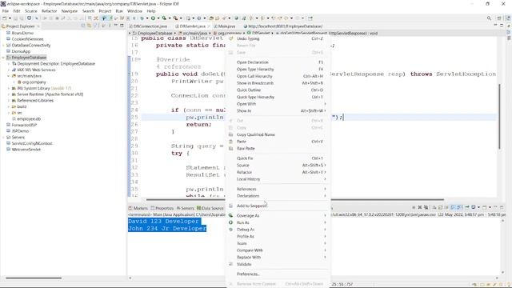Open the Open Console dropdown arrow
The image size is (512, 288).
coord(490,207)
